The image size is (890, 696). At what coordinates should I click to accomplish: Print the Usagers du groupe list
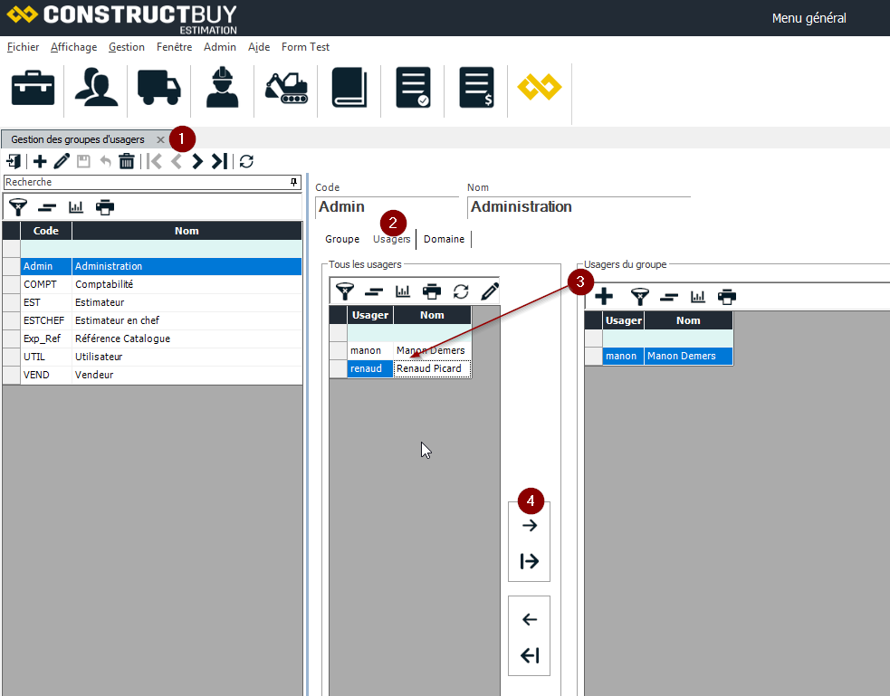[727, 296]
